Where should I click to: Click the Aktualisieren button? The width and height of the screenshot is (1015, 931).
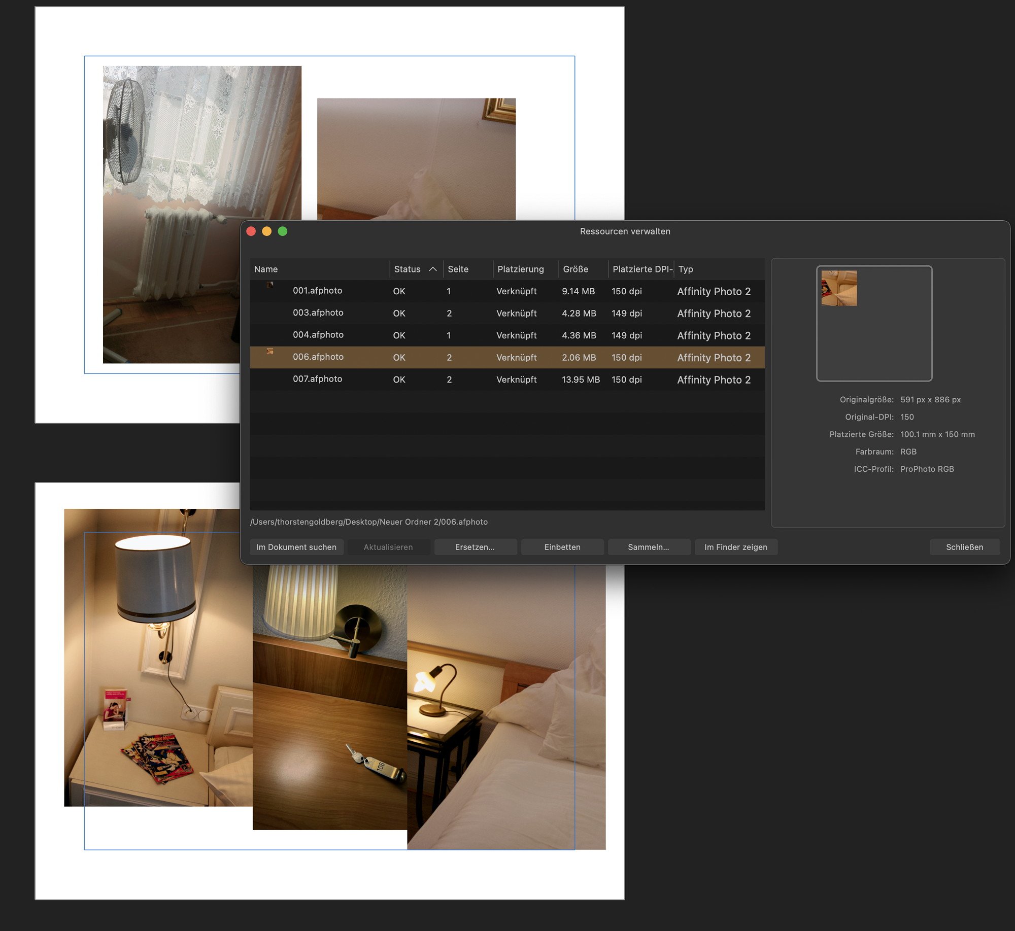coord(388,547)
